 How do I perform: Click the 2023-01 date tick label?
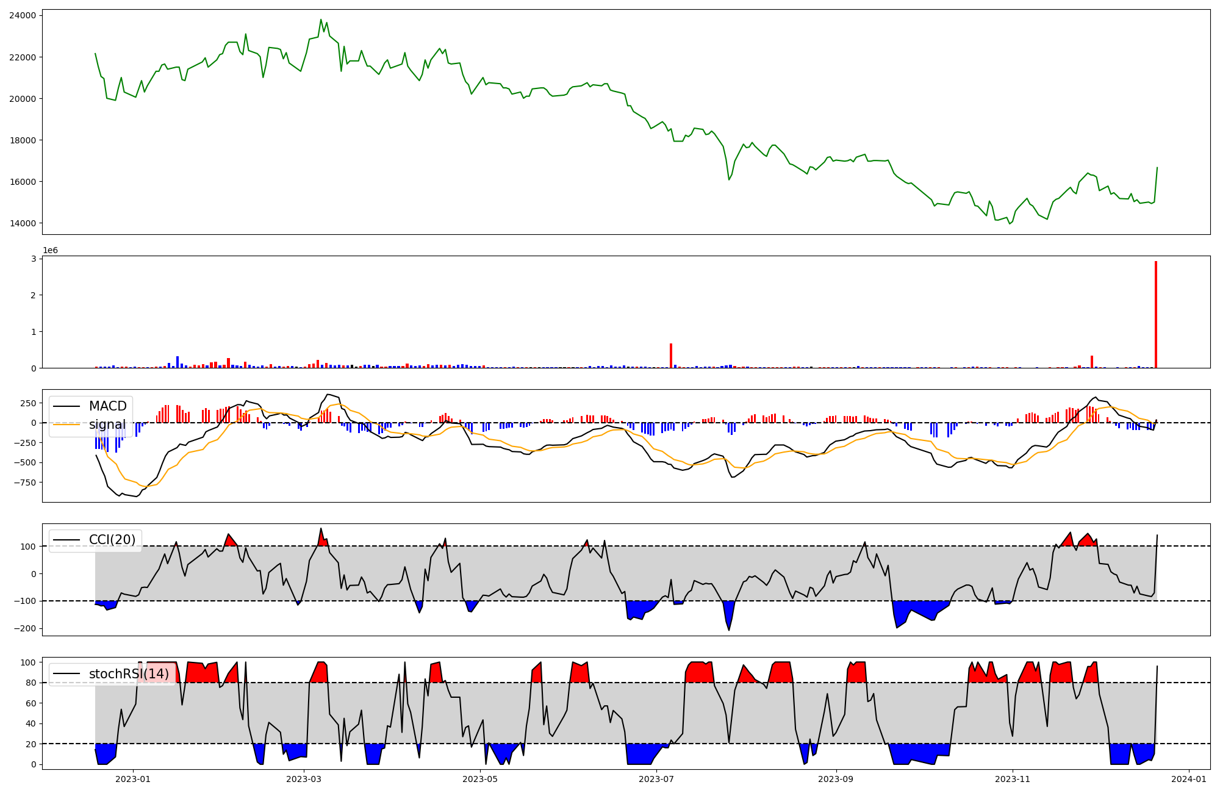tap(133, 779)
